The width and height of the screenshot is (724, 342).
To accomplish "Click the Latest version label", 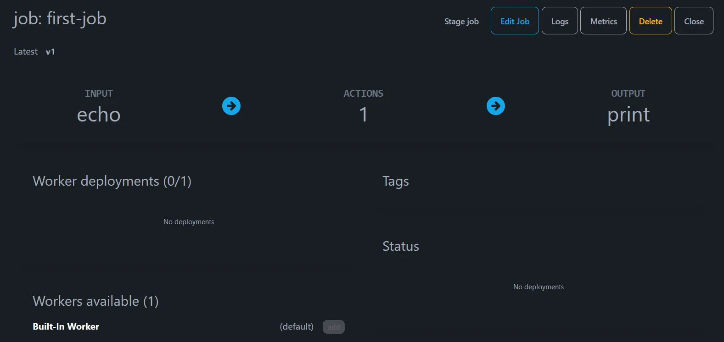I will tap(26, 52).
